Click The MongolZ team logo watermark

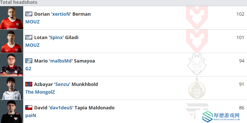(197, 88)
